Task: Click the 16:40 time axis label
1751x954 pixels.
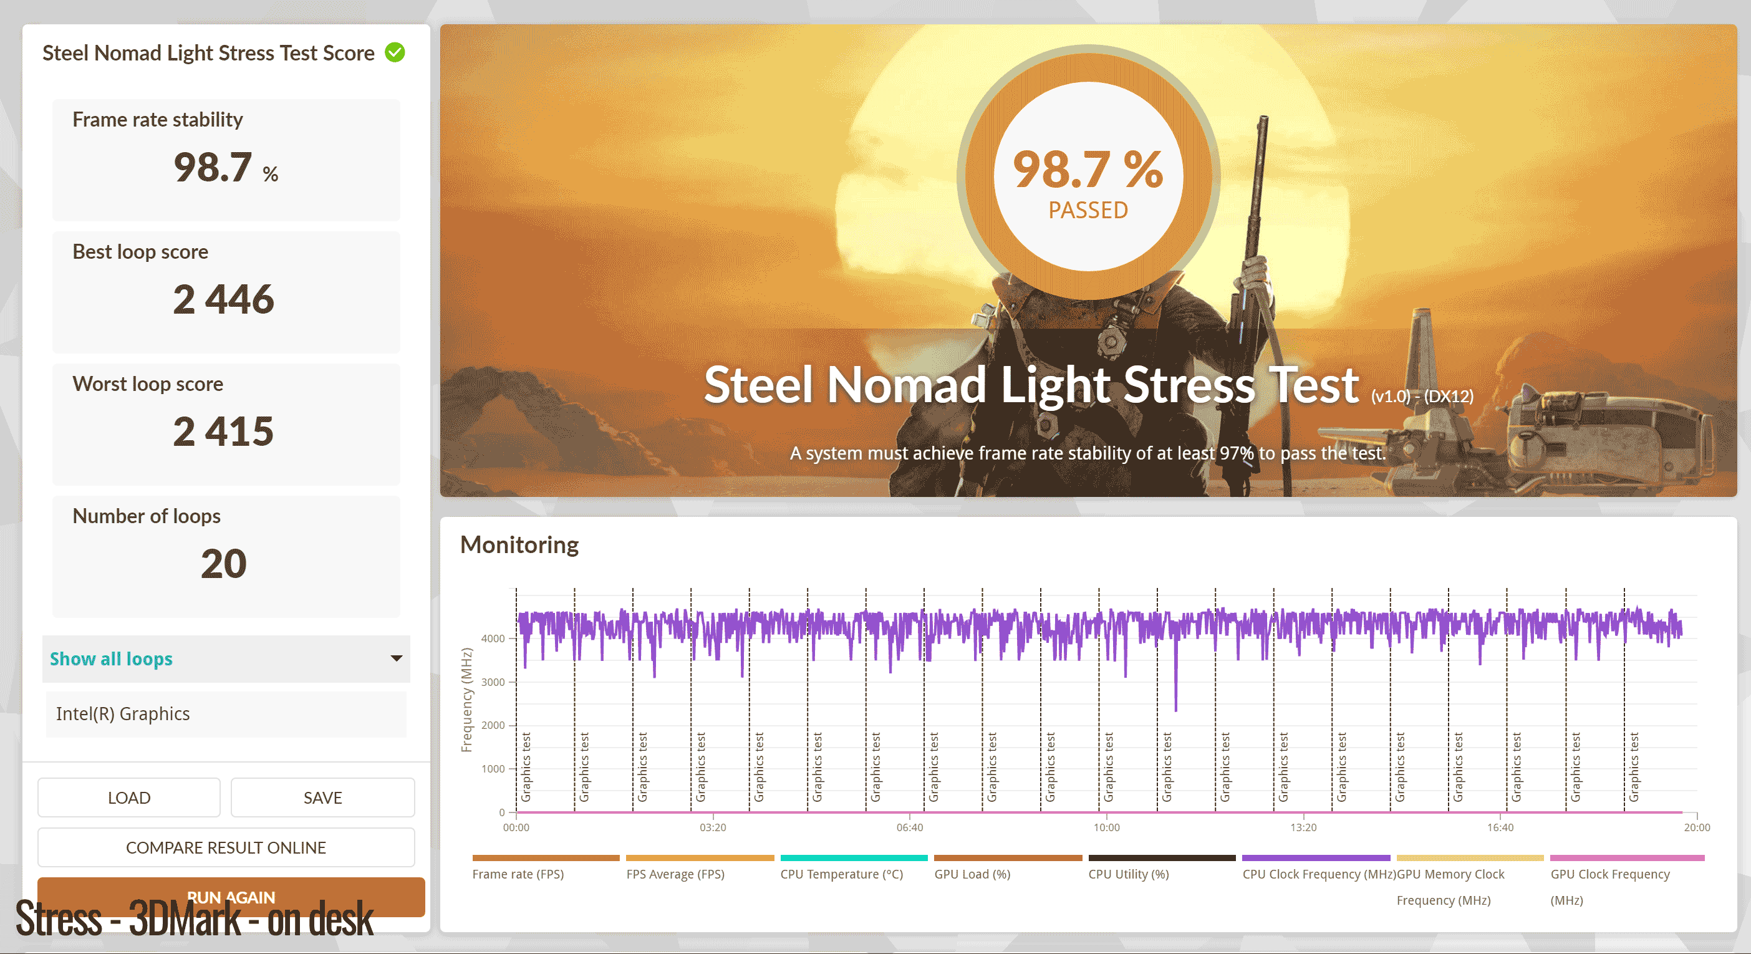Action: coord(1500,827)
